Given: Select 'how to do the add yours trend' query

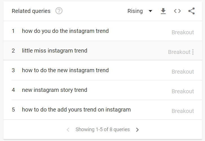Looking at the screenshot, I should pos(76,110).
